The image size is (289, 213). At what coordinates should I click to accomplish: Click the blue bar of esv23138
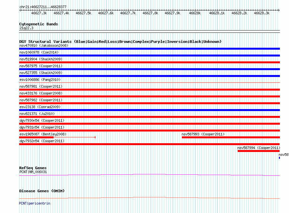149,110
